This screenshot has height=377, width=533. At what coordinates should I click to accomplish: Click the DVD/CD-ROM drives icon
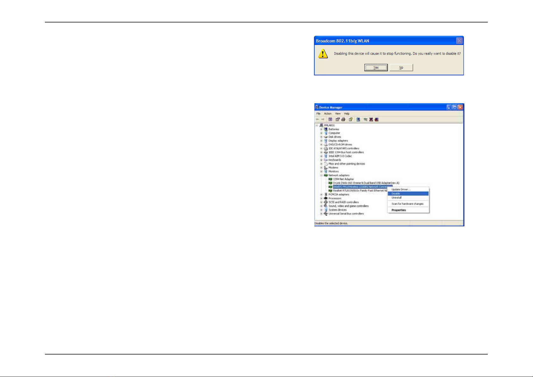[x=326, y=144]
